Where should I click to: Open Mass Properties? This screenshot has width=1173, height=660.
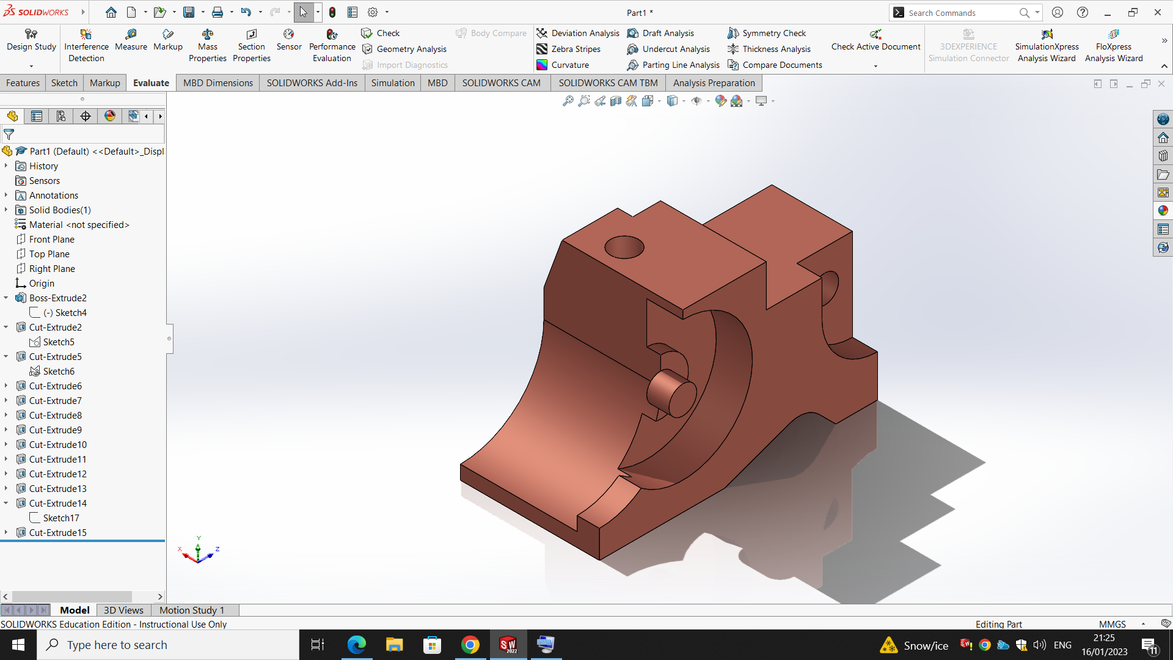click(x=207, y=46)
